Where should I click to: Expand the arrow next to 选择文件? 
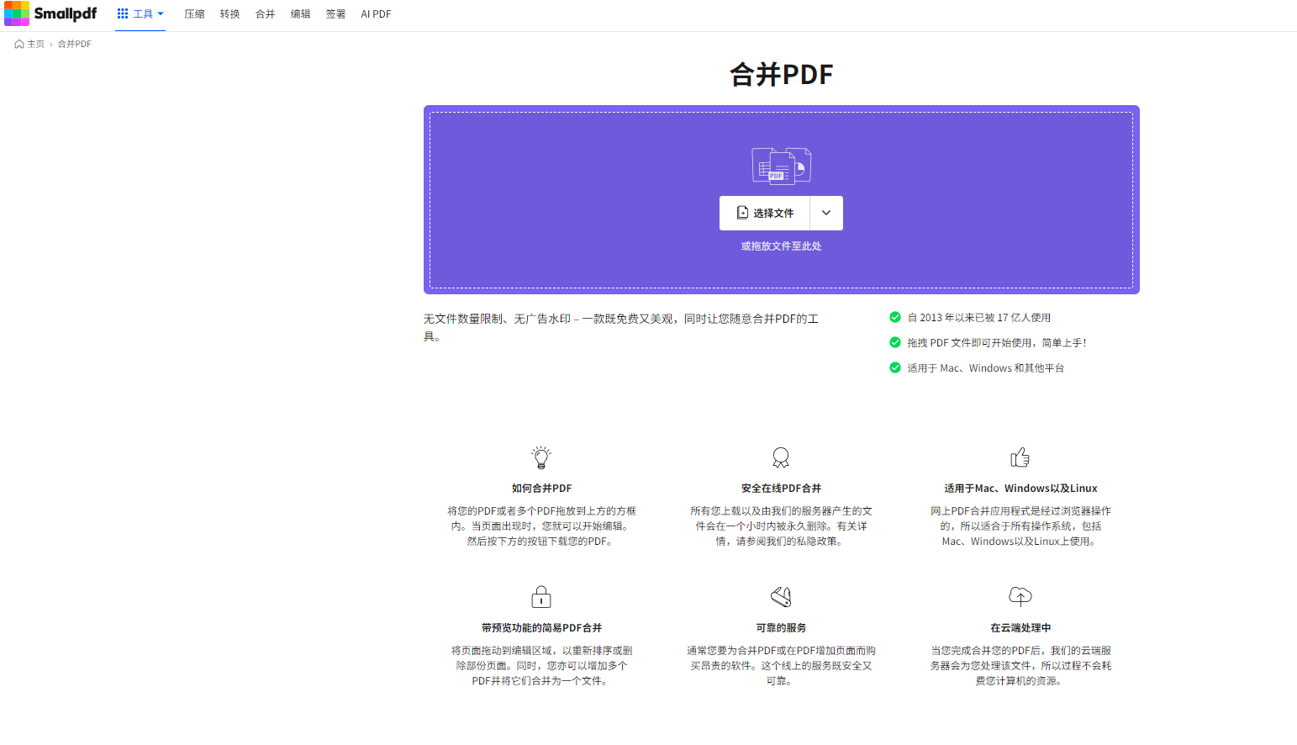pos(826,214)
